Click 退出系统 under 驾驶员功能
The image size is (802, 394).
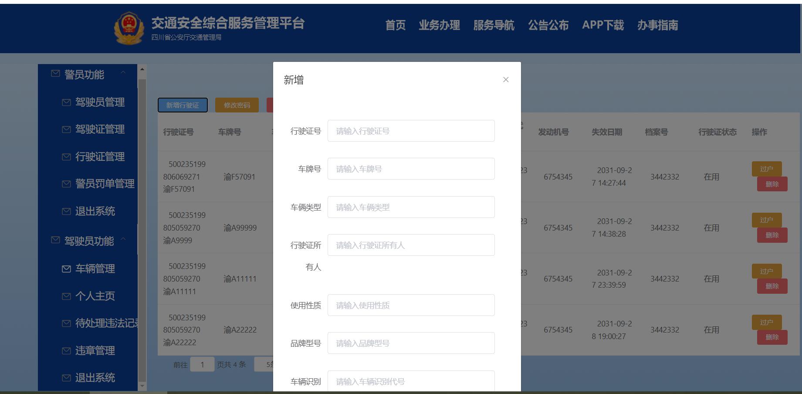tap(95, 378)
